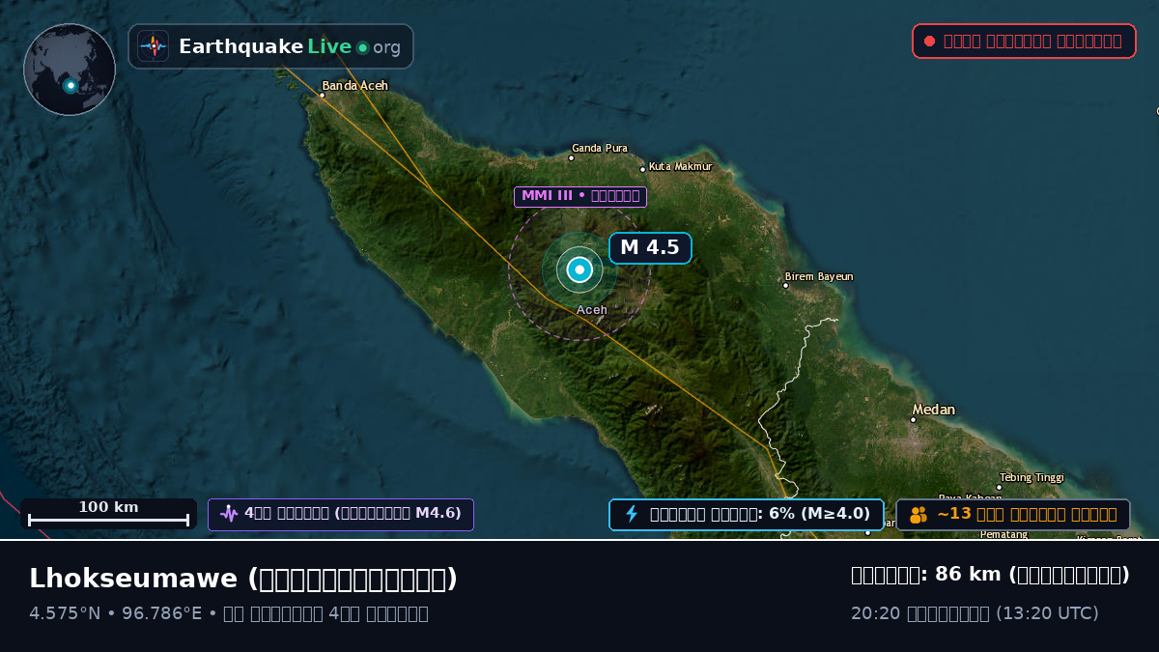Click the Birem Bayeun city label
Viewport: 1159px width, 652px height.
819,276
